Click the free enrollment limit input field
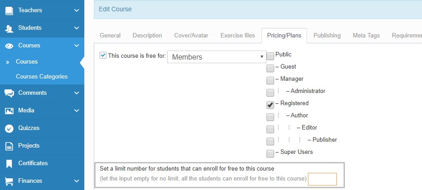 click(322, 179)
